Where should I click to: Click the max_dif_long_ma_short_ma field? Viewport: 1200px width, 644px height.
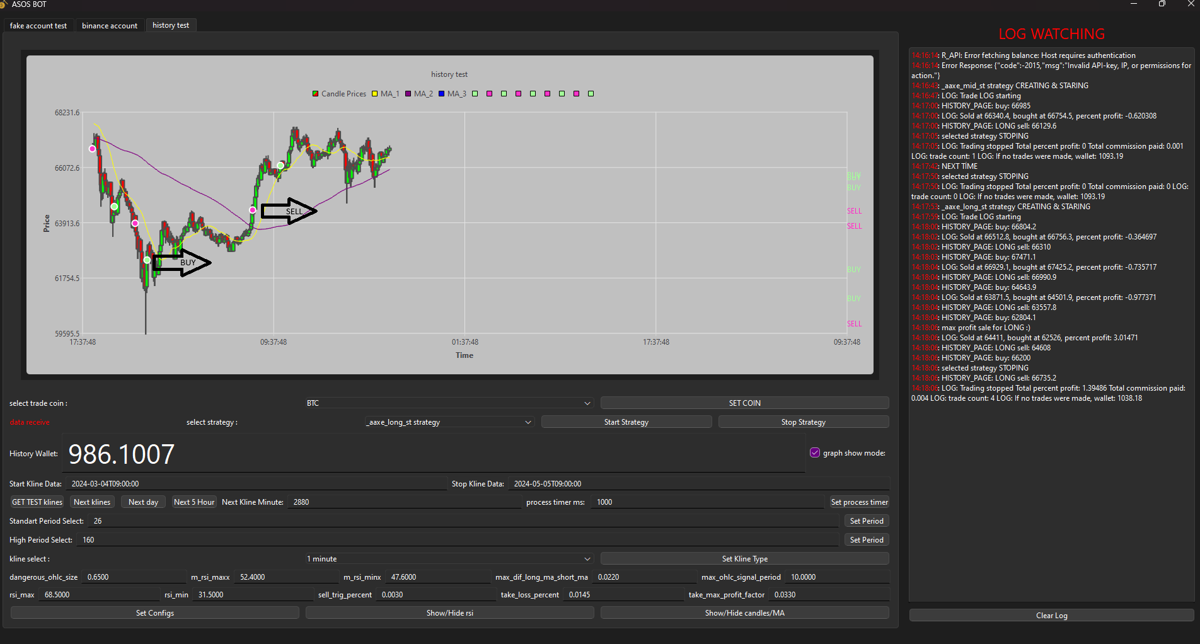(644, 577)
